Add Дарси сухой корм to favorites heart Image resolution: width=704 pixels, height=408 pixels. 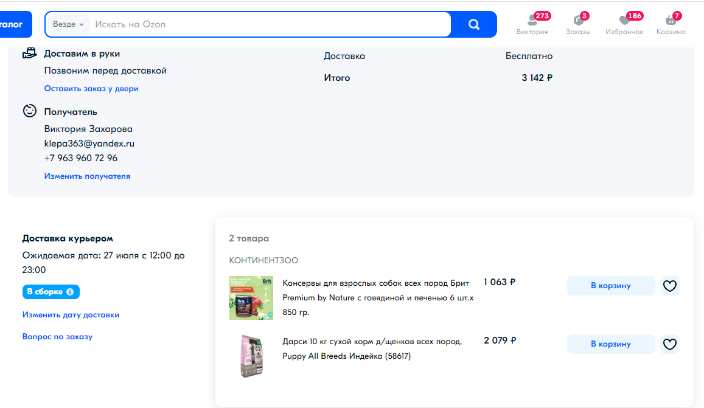click(669, 344)
